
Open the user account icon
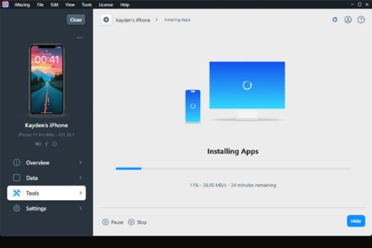(348, 20)
